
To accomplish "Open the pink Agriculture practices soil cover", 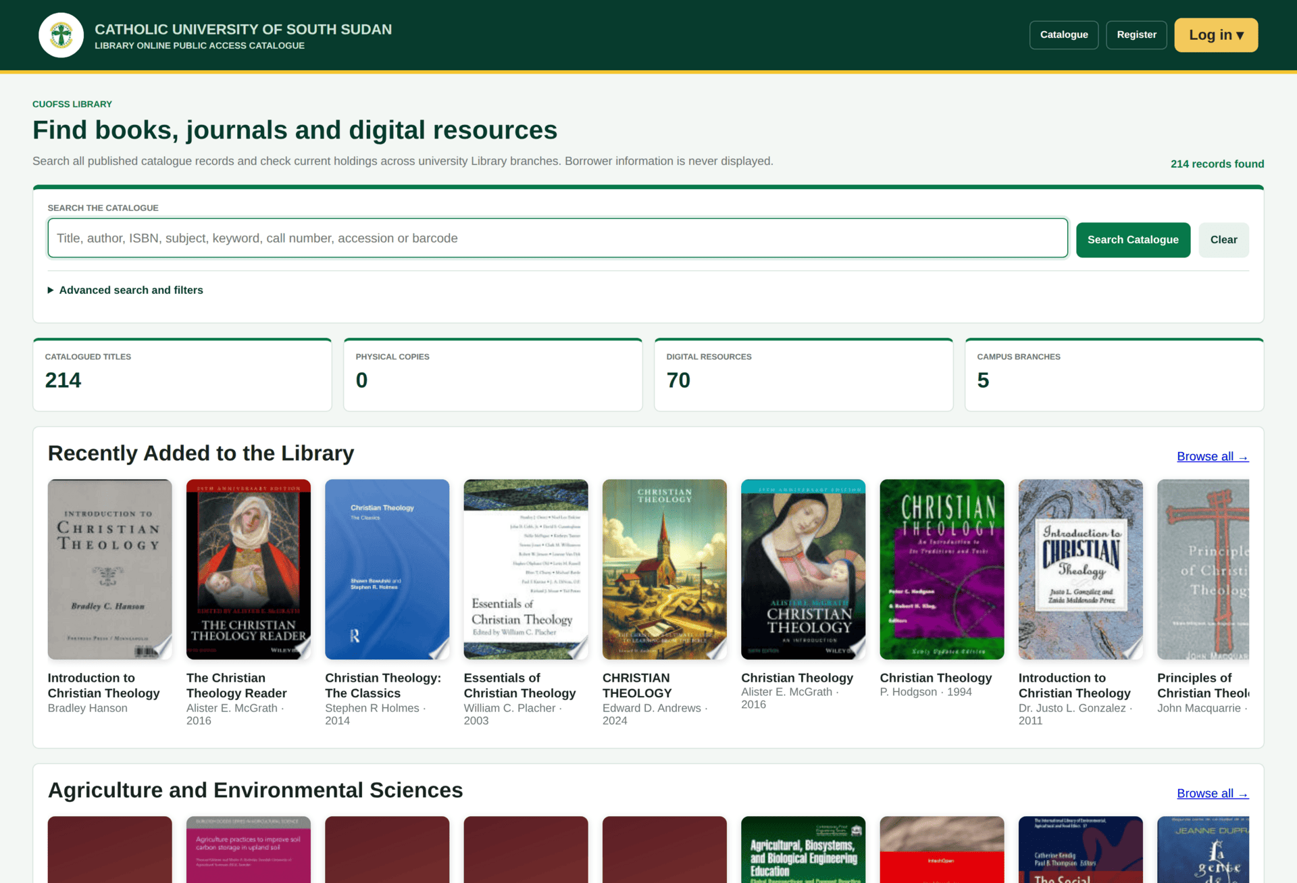I will point(249,850).
